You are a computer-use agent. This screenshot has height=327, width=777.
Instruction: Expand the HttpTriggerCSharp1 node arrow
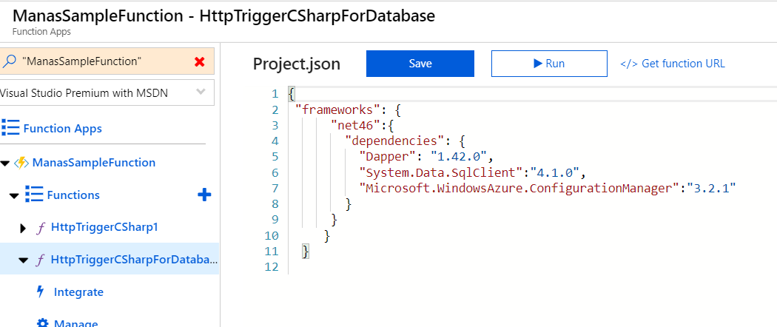point(23,229)
